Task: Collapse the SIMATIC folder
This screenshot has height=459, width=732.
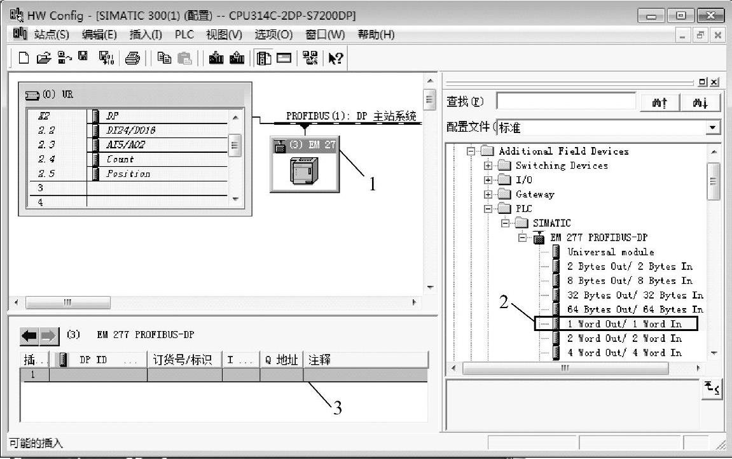Action: point(505,223)
